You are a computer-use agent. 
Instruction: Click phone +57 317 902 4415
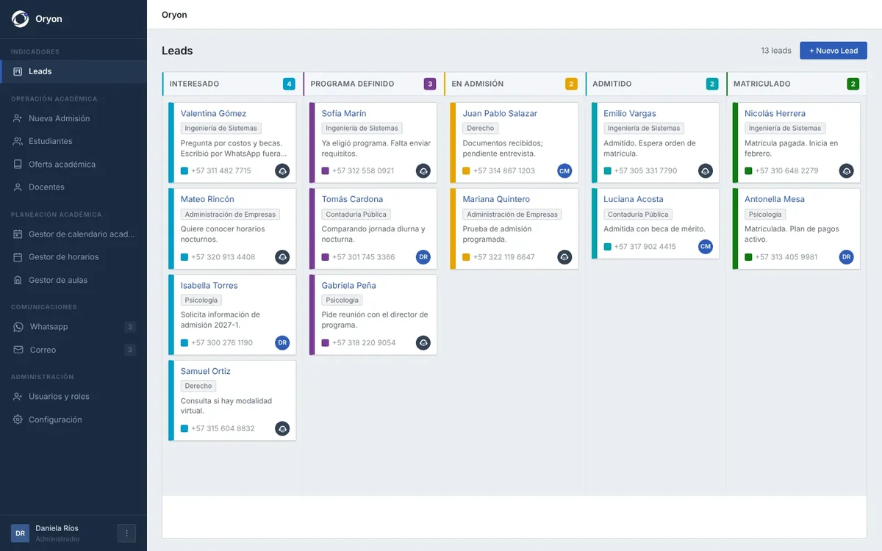click(645, 247)
